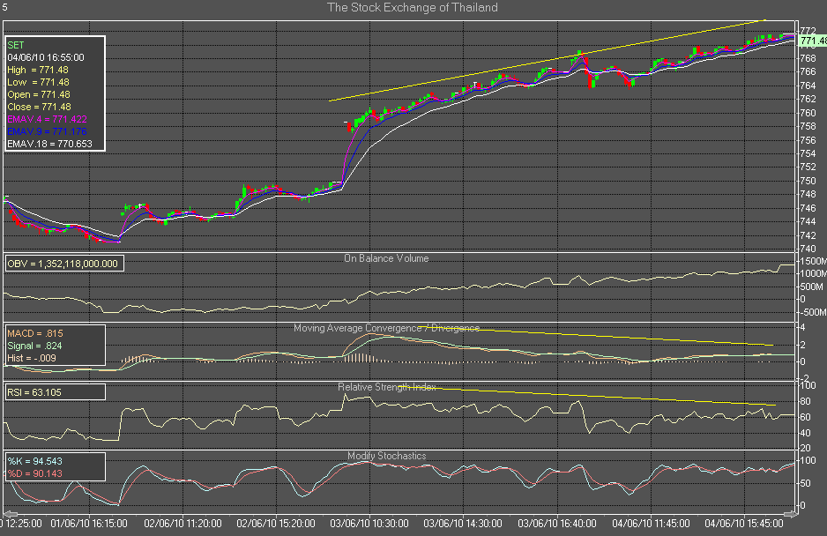Click the 760 price axis label
Image resolution: width=827 pixels, height=536 pixels.
(808, 113)
